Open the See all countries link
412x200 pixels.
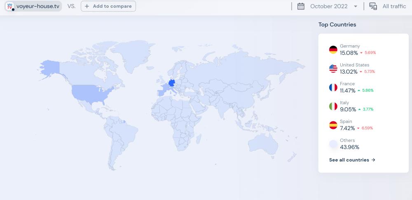pos(352,160)
